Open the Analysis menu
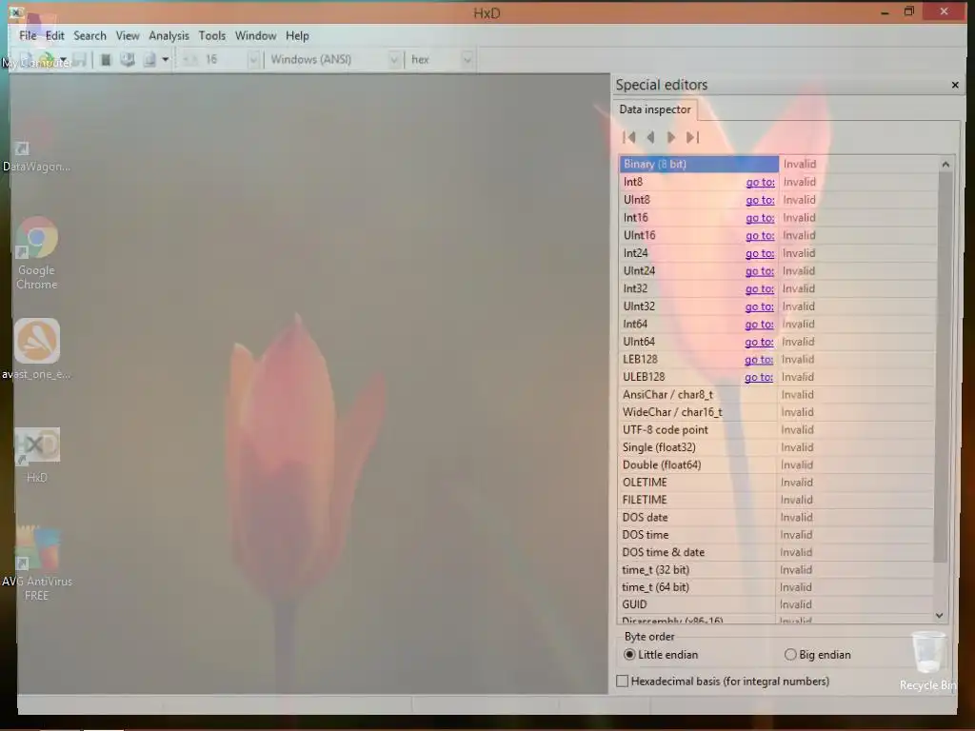The width and height of the screenshot is (975, 731). 169,36
